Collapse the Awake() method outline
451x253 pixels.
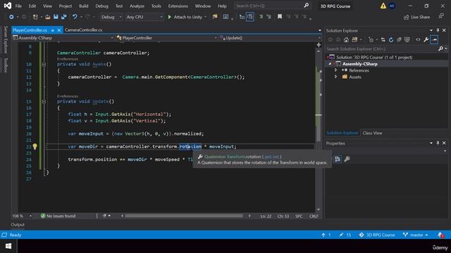point(44,65)
